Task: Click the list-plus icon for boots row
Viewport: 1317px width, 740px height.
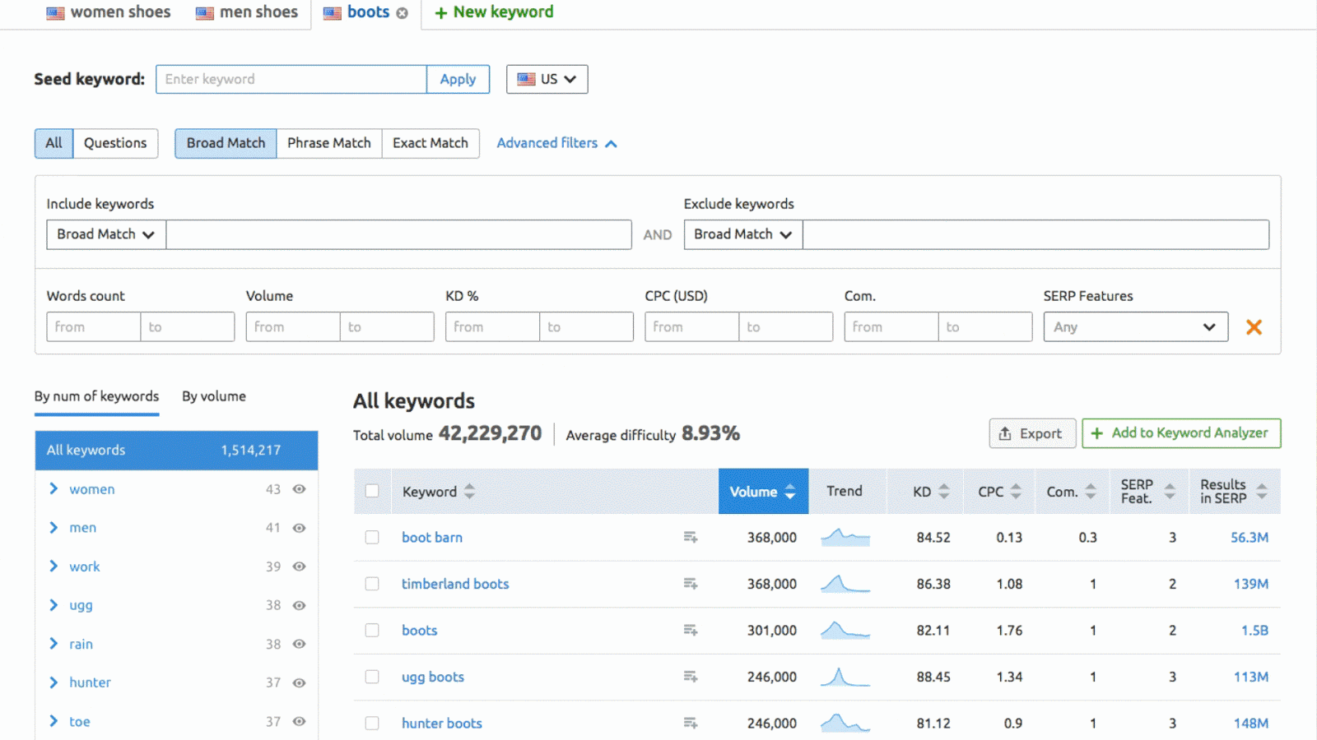Action: [x=691, y=631]
